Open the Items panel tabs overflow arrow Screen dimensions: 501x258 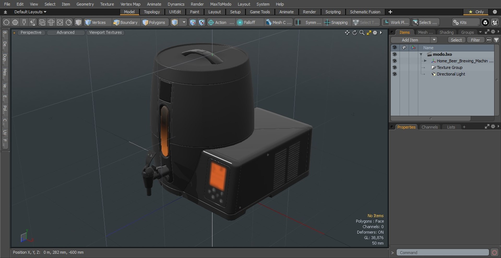click(480, 32)
